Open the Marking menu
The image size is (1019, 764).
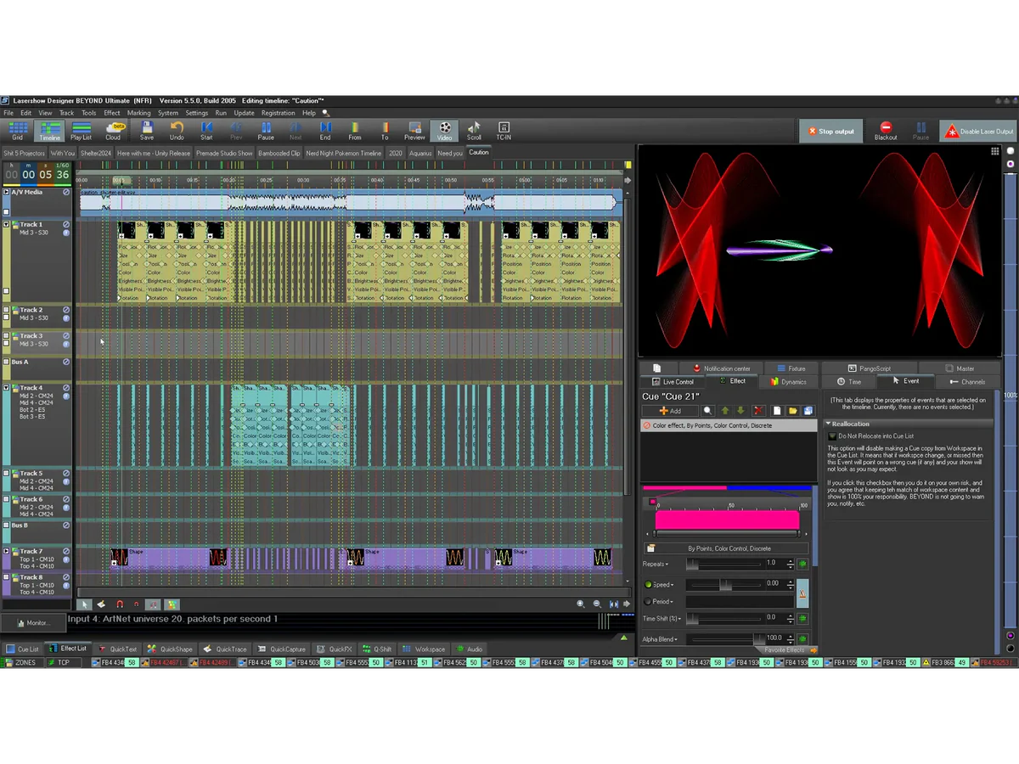coord(139,113)
